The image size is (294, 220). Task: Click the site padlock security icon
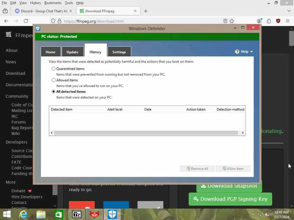coord(59,21)
